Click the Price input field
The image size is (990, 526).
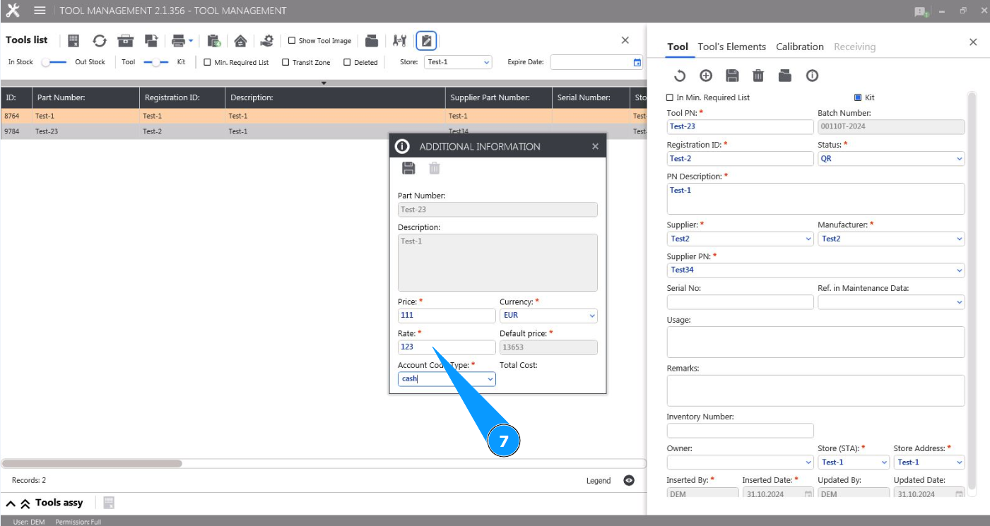coord(447,315)
